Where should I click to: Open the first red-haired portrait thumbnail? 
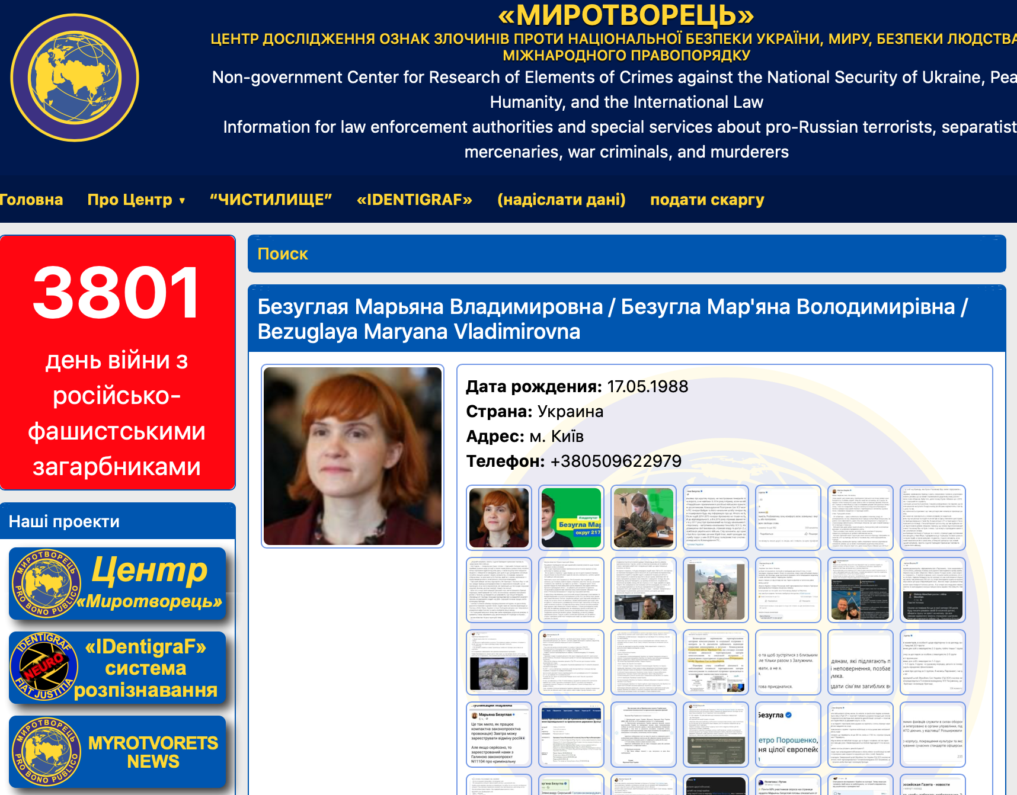click(x=499, y=518)
